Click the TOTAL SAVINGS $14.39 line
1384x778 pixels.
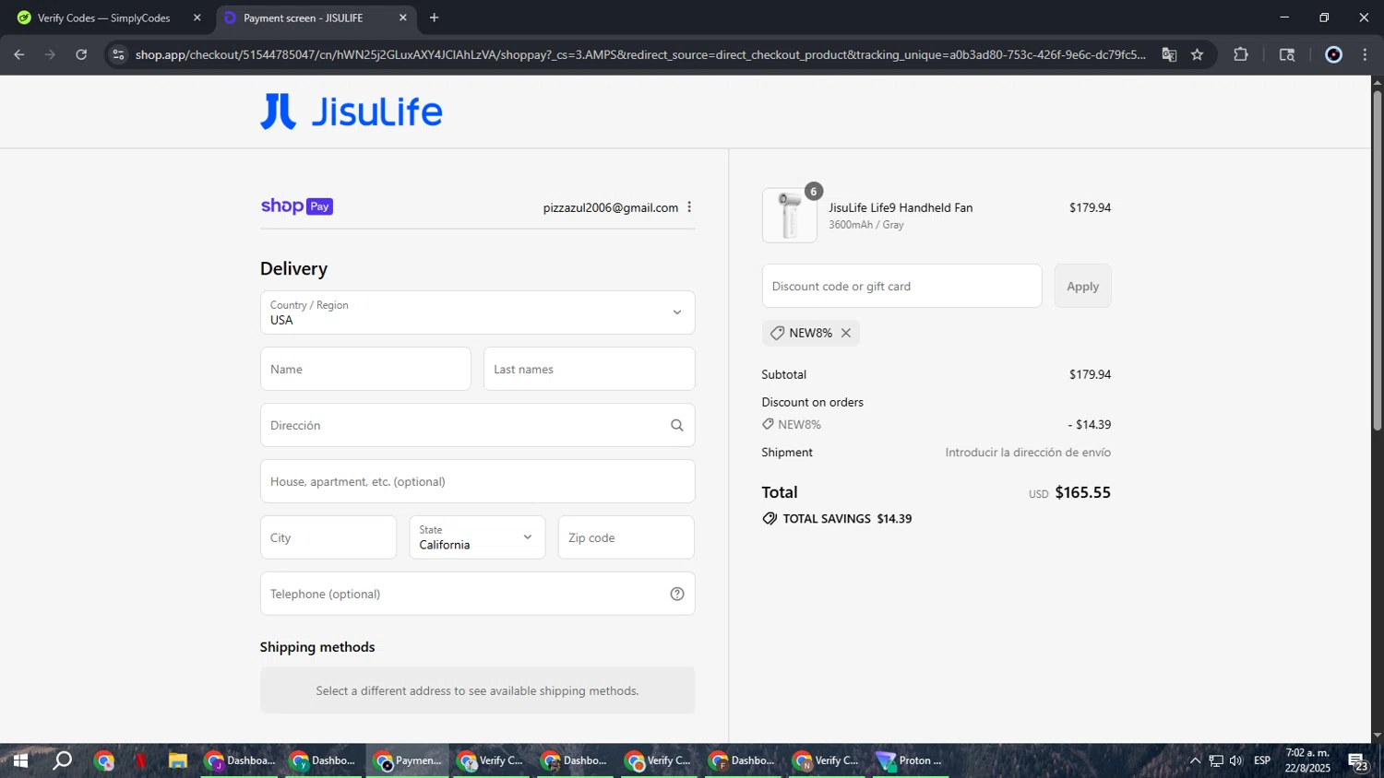tap(837, 519)
